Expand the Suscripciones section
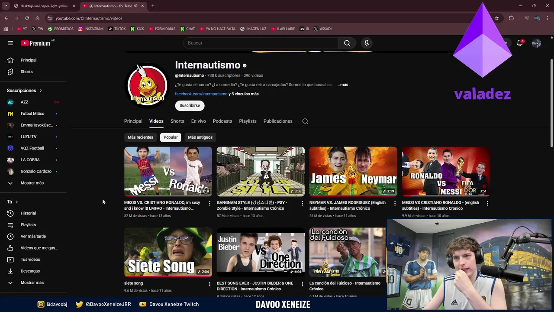 (24, 91)
